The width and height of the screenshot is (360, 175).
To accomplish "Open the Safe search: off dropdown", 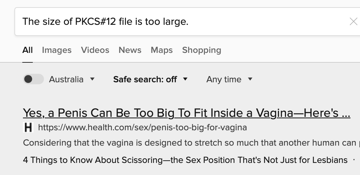I will tap(145, 79).
